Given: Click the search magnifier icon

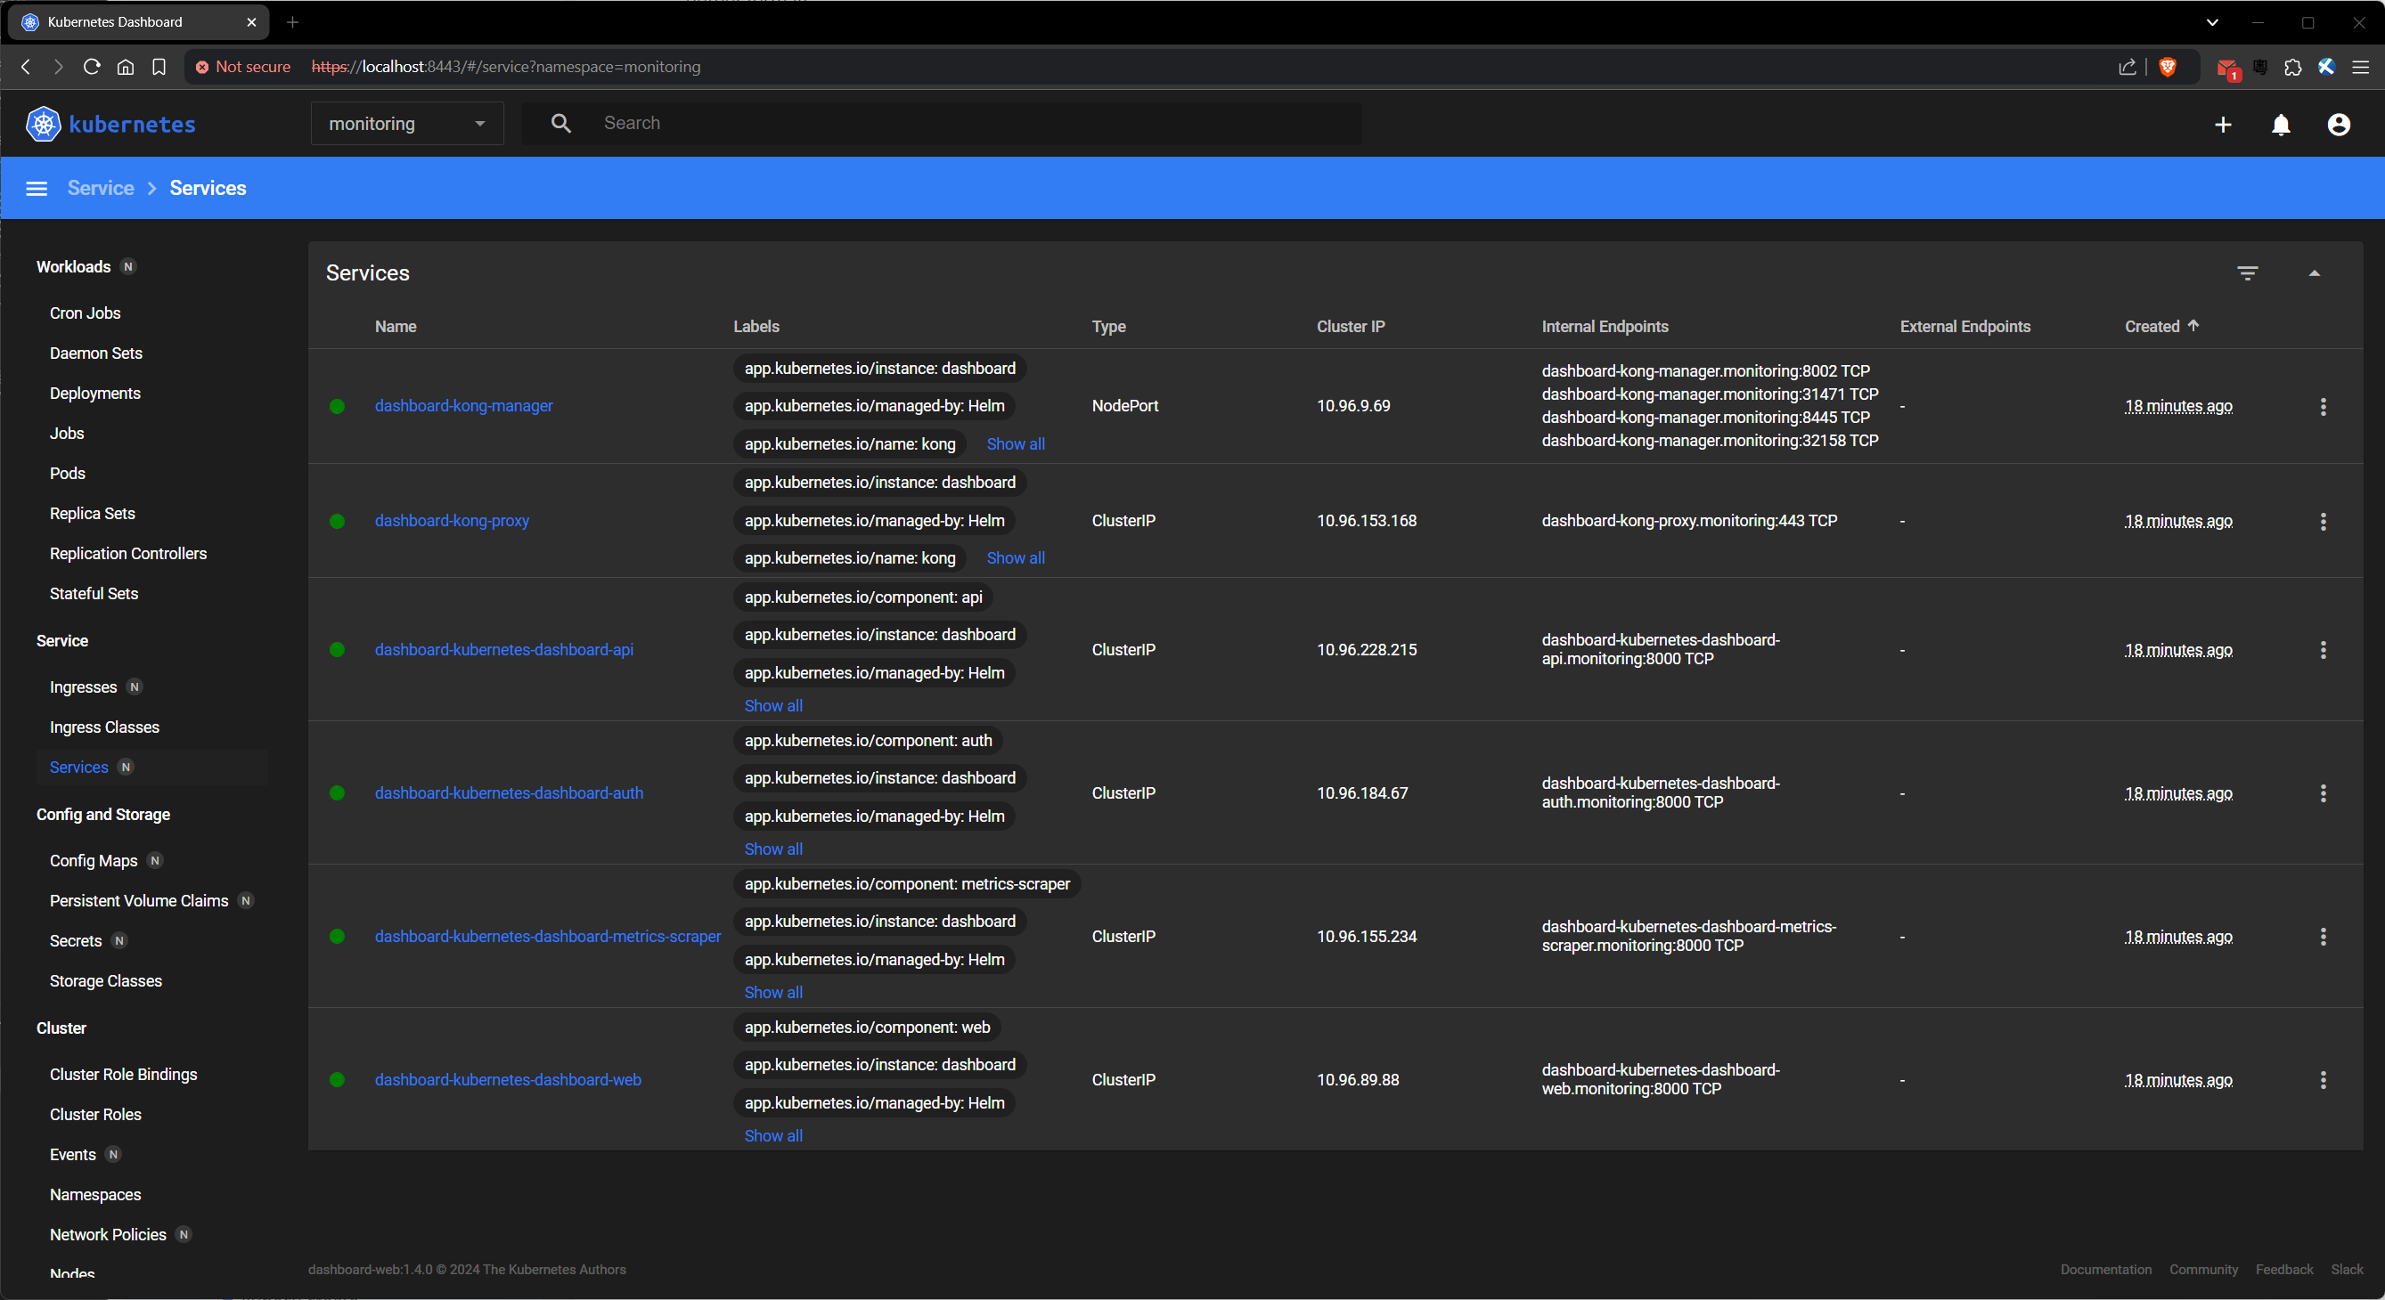Looking at the screenshot, I should [561, 123].
